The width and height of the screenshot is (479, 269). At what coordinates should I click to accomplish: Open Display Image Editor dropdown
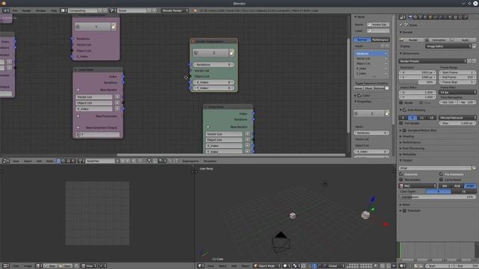click(x=448, y=46)
